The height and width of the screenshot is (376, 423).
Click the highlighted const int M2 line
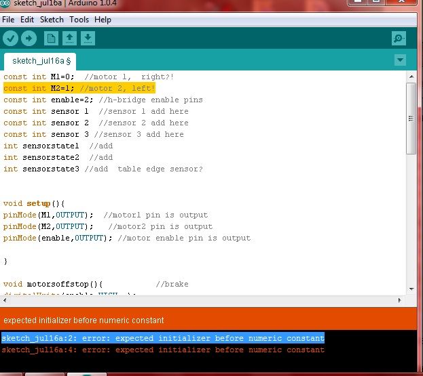[79, 88]
